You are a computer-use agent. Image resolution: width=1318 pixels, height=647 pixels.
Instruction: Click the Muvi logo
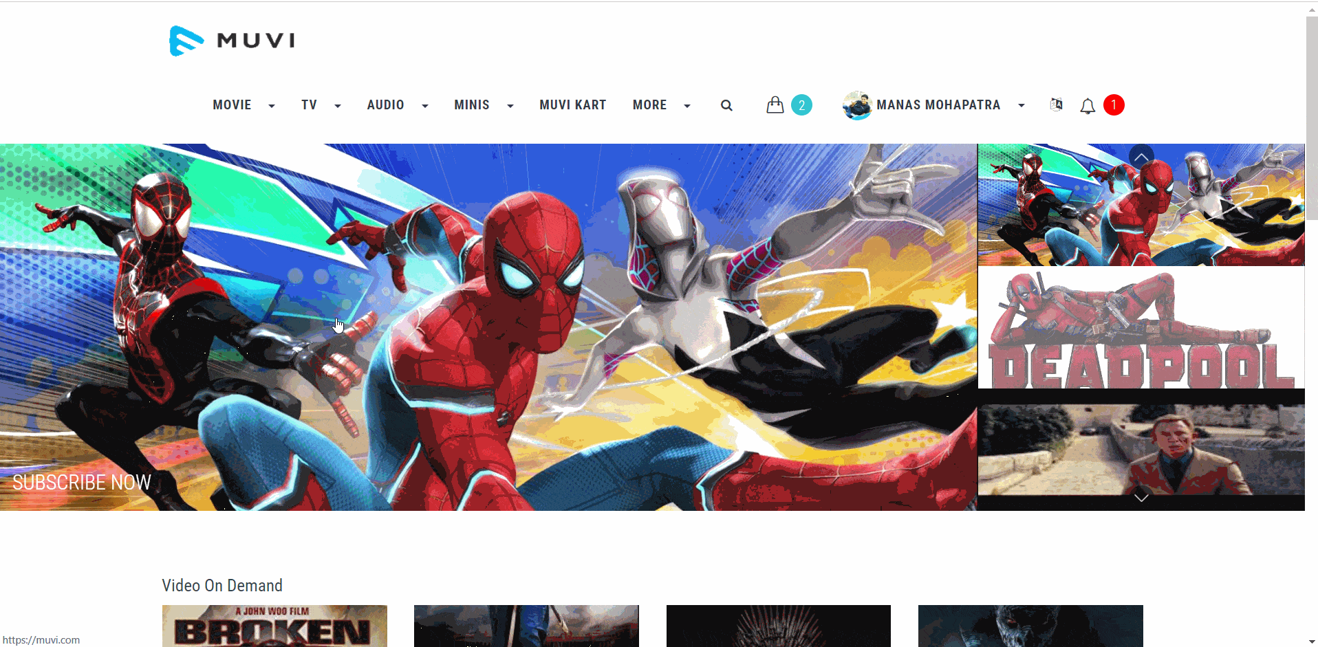(x=233, y=41)
